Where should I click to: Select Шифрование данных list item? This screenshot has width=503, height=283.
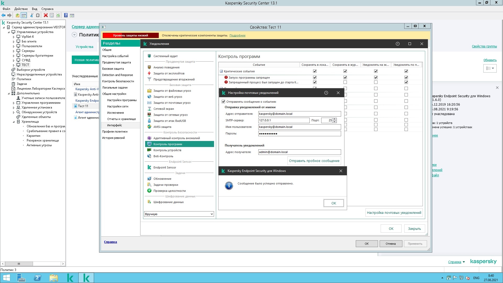pos(168,202)
